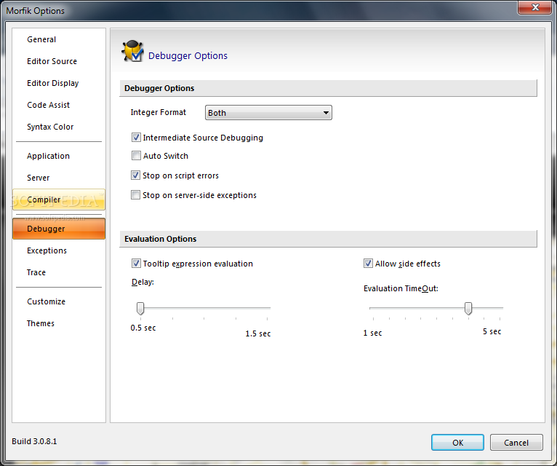Click the Build 3.0.8.1 text
This screenshot has width=557, height=466.
point(34,441)
